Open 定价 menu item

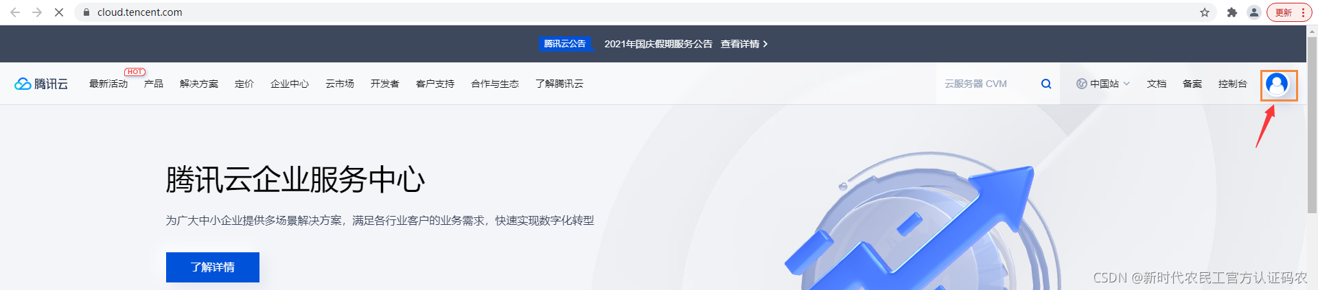point(244,84)
